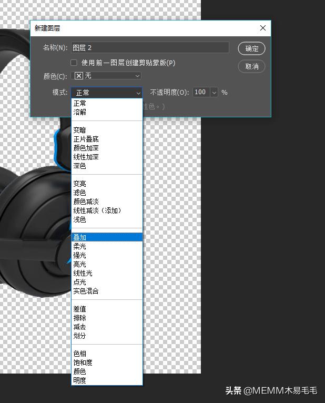Screen dimensions: 325x403
Task: Pick 排除 blend mode
Action: click(107, 318)
